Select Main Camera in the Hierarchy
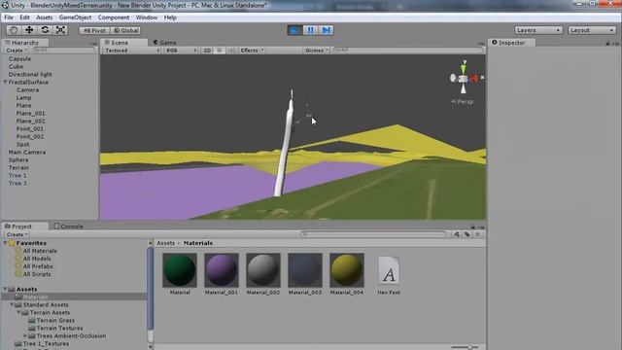Image resolution: width=622 pixels, height=350 pixels. (27, 152)
